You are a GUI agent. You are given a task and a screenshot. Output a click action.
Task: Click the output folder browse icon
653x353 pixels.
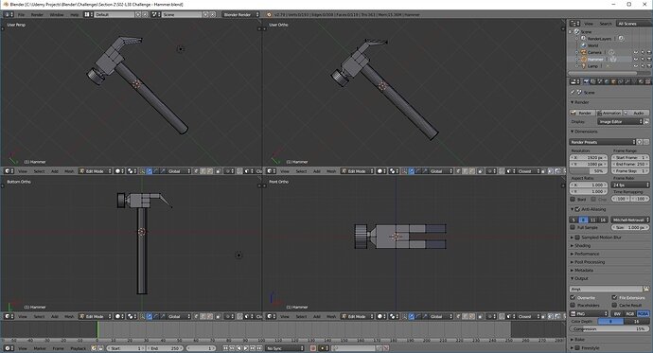(646, 289)
